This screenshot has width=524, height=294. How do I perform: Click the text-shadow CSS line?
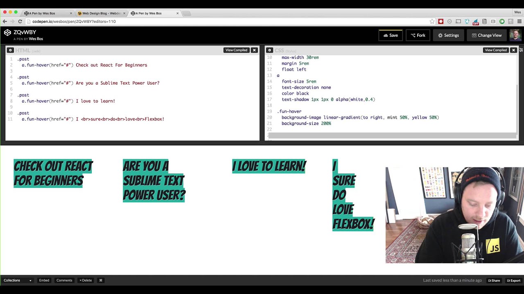(x=328, y=100)
